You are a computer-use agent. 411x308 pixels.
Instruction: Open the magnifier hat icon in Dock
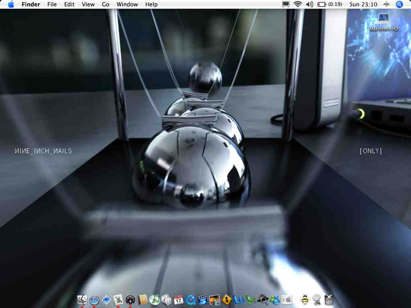click(262, 299)
